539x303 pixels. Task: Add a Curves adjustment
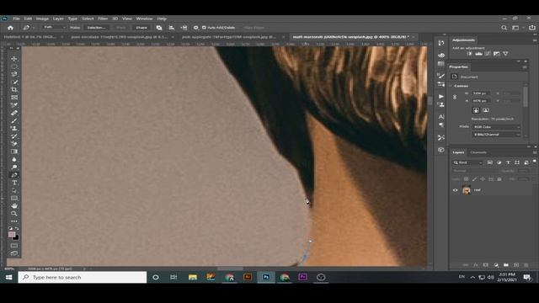(488, 54)
